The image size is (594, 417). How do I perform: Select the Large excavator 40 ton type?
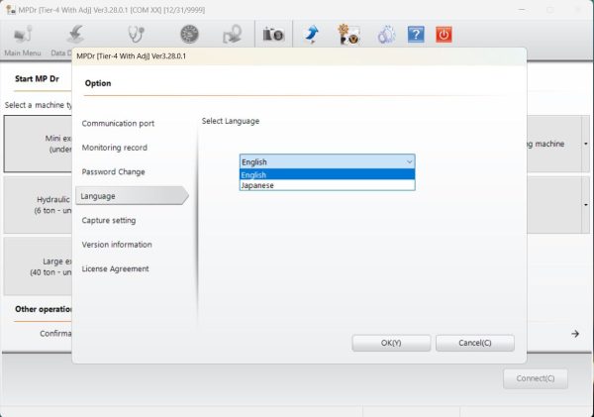pos(38,266)
